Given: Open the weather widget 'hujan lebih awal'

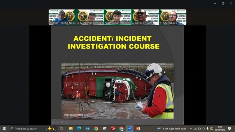Looking at the screenshot, I should pyautogui.click(x=172, y=129).
